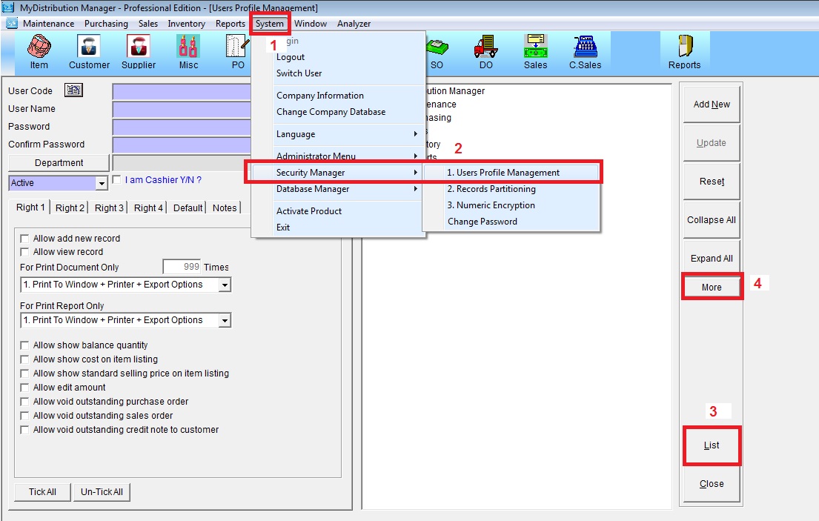Tick the I am Cashier checkbox
Screen dimensions: 819x521
point(116,180)
